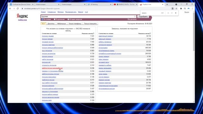Open the query link with 5 717 impressions
This screenshot has height=114, width=203.
(48, 80)
